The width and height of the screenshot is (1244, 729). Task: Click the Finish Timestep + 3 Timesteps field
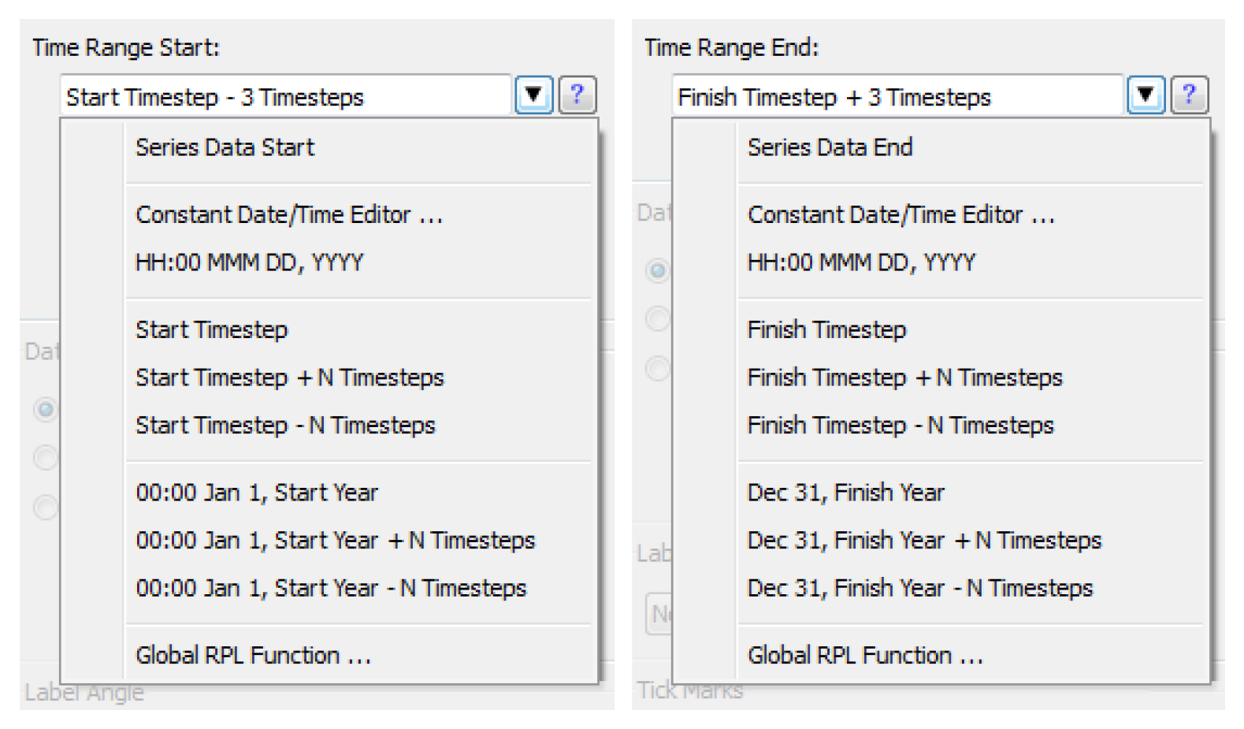[x=897, y=97]
